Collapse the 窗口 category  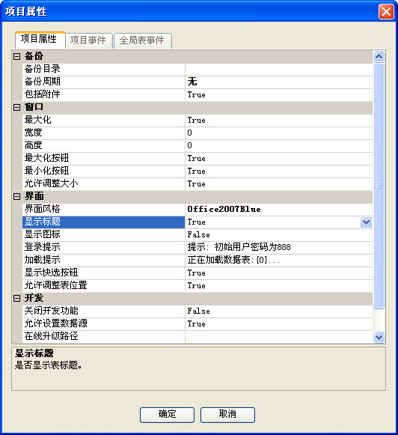(x=17, y=107)
